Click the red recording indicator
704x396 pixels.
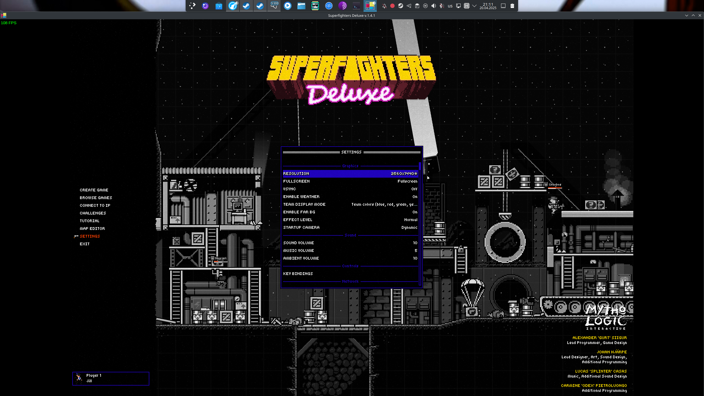(x=392, y=6)
